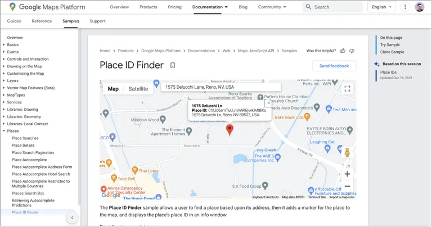Open the Documentation dropdown menu
Image resolution: width=432 pixels, height=227 pixels.
[x=210, y=7]
